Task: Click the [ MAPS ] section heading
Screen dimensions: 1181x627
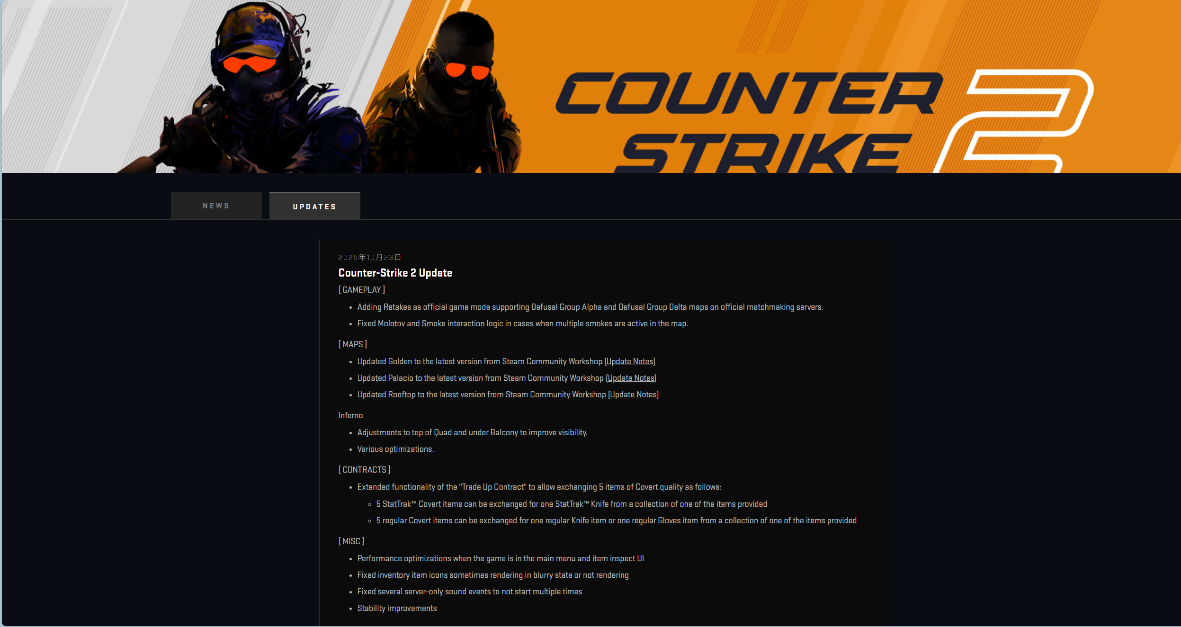Action: click(x=353, y=344)
